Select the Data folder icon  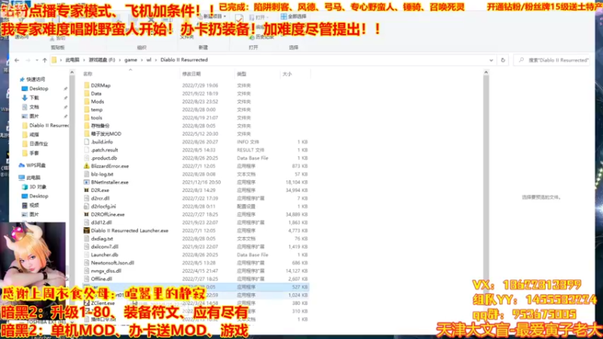point(87,93)
